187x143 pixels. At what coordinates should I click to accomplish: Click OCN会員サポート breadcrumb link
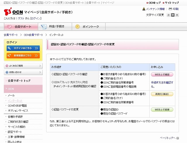(33, 35)
